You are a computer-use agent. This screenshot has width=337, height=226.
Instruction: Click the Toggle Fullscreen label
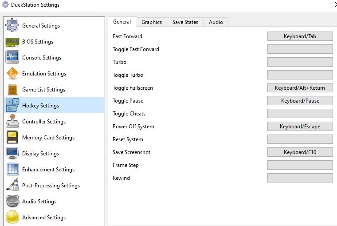click(133, 88)
